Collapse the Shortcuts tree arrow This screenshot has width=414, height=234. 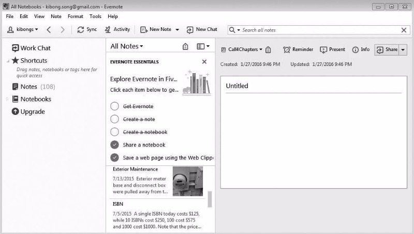pos(8,61)
